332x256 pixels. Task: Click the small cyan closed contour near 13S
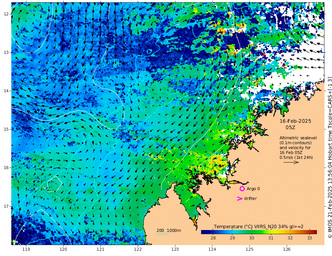149,51
